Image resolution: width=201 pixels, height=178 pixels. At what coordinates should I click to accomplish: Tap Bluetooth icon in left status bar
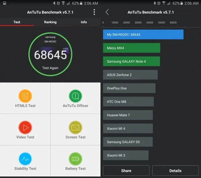click(54, 3)
